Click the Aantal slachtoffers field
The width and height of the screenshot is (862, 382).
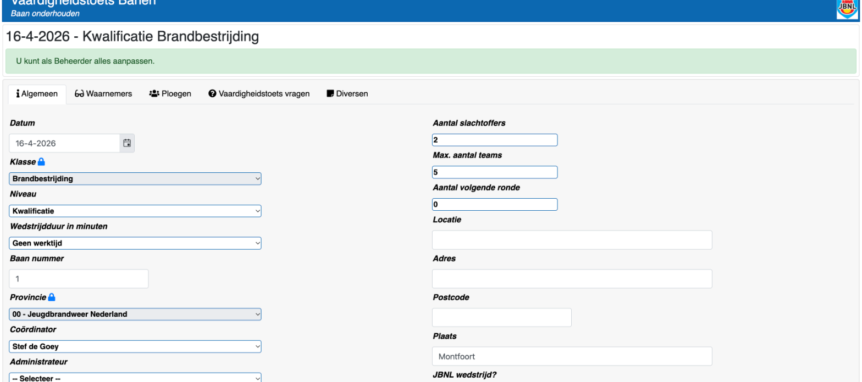[x=495, y=140]
